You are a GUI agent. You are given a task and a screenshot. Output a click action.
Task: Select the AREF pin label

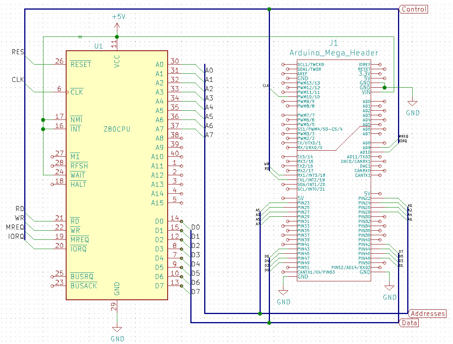[x=302, y=74]
